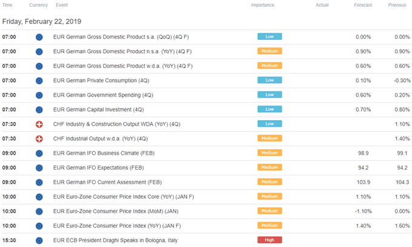The width and height of the screenshot is (412, 247).
Task: Click High badge for Draghi Speaks in Bologna
Action: 270,240
